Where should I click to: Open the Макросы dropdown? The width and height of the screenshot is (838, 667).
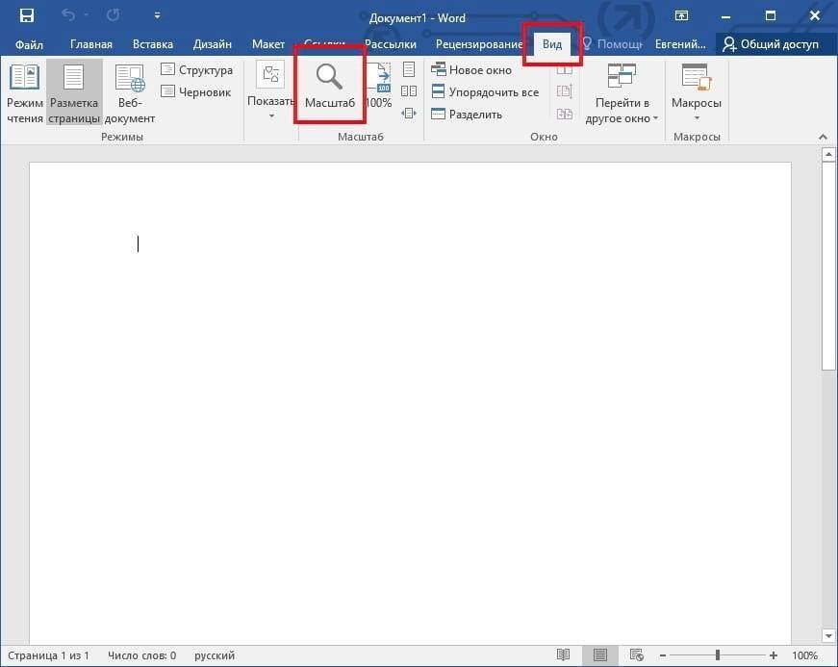[696, 94]
